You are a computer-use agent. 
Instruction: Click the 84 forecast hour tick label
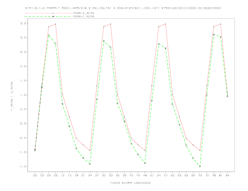227,175
